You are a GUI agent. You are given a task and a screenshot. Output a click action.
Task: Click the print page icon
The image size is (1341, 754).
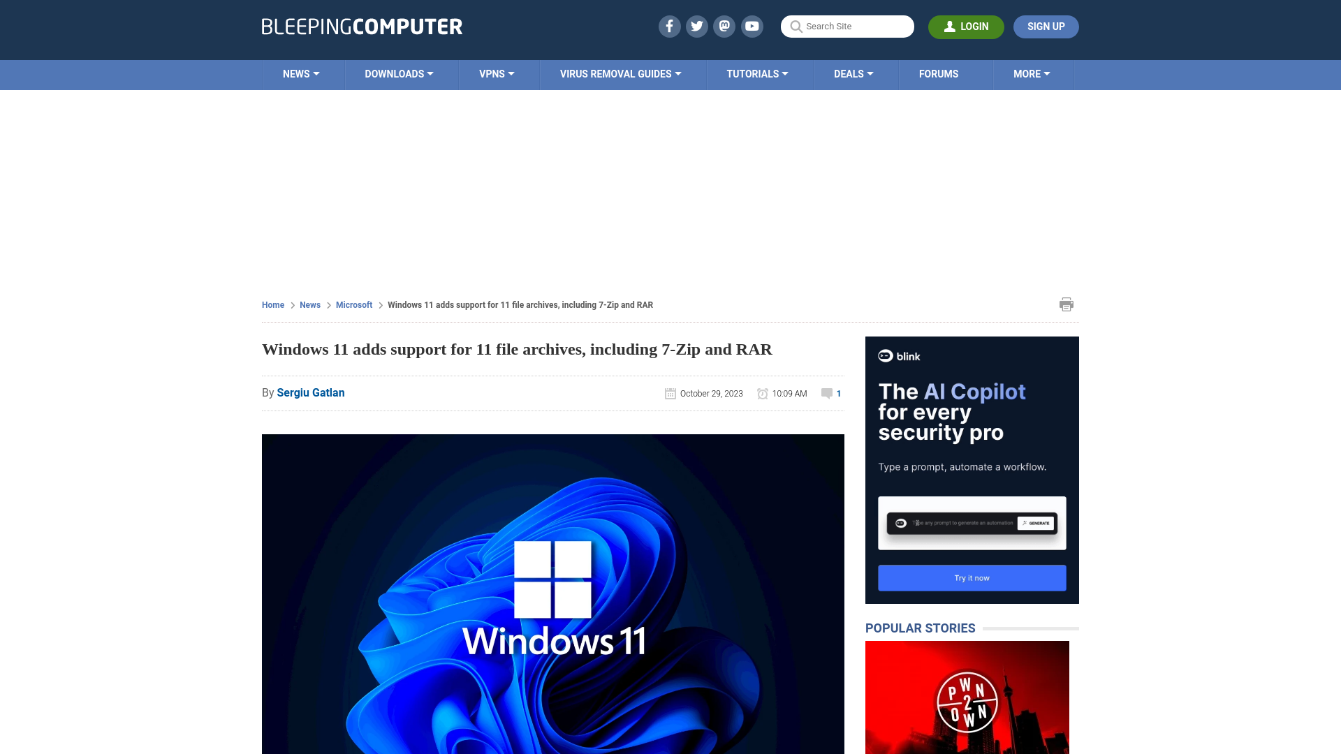point(1066,304)
